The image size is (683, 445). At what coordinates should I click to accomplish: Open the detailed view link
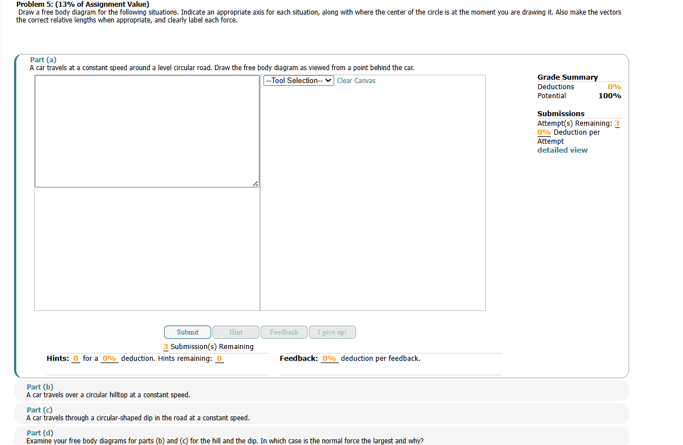[562, 150]
